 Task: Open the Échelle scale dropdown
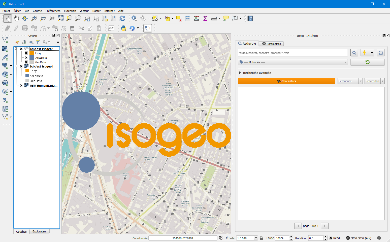(x=256, y=238)
